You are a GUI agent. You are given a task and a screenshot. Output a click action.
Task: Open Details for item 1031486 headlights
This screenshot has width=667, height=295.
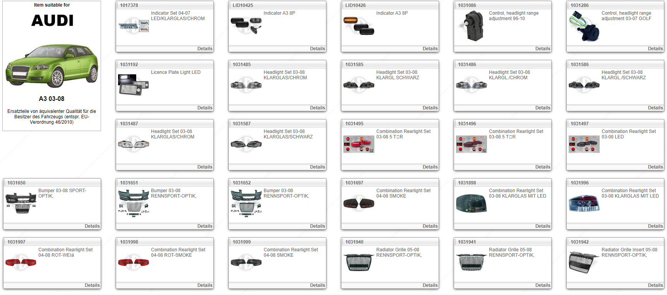(543, 108)
